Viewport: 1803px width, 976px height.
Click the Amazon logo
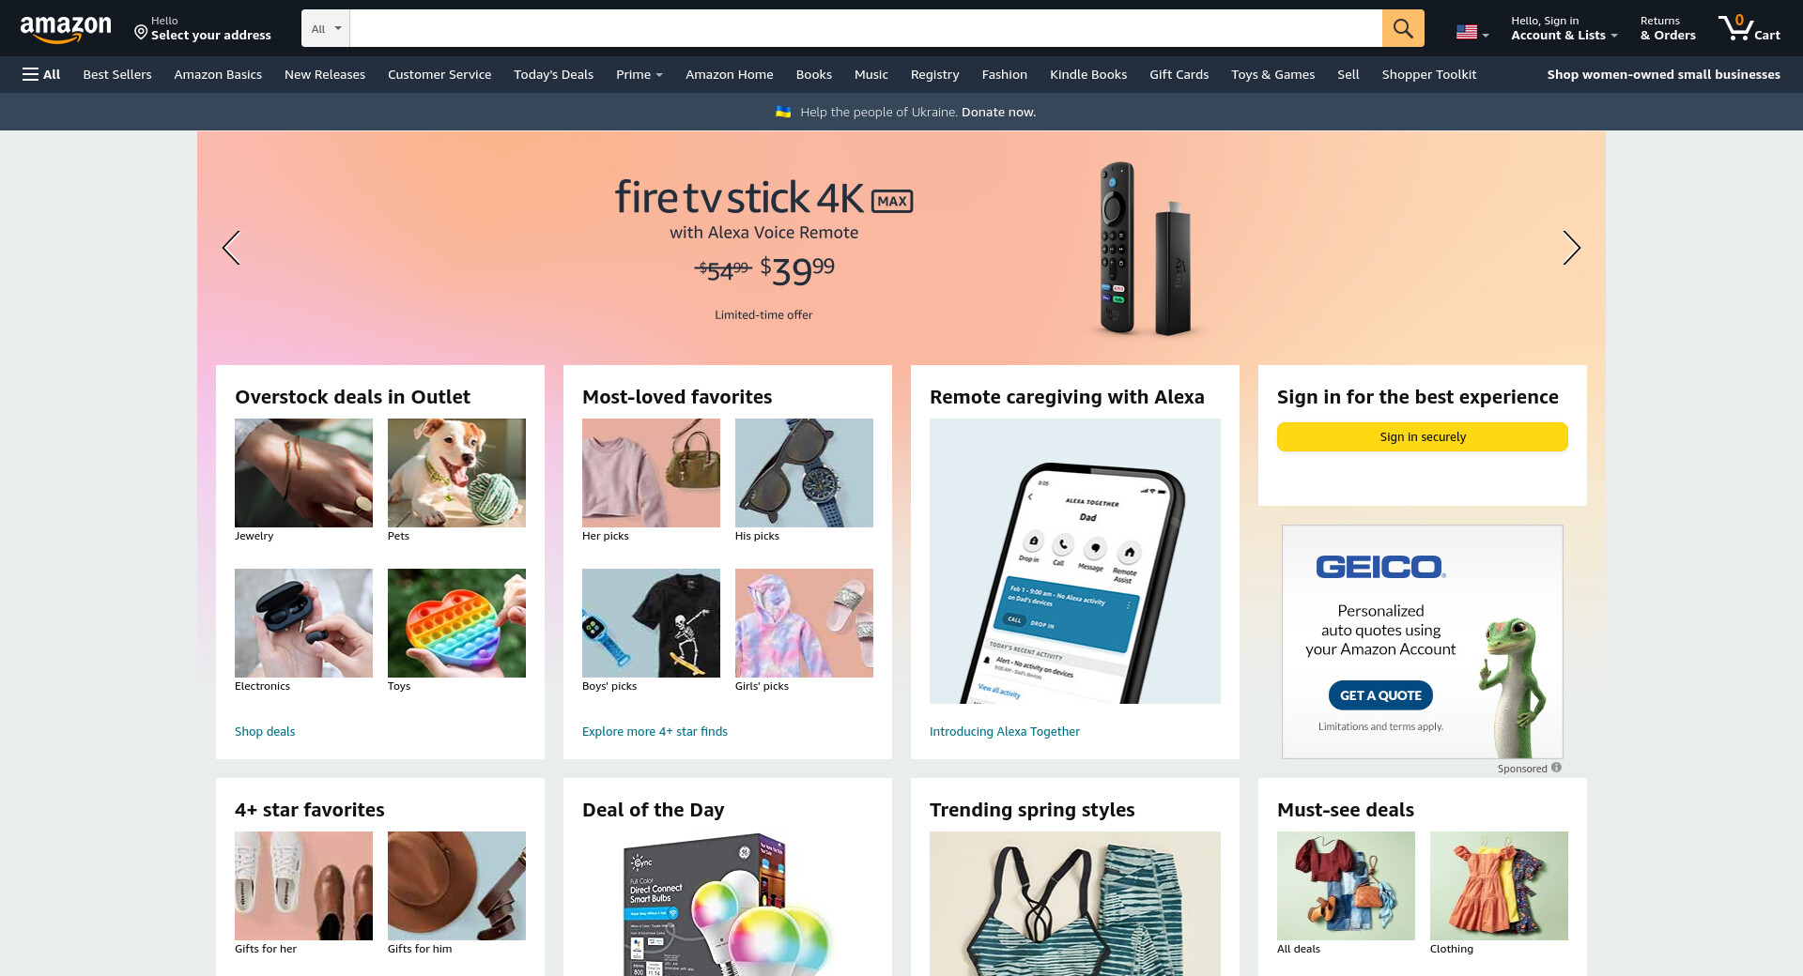66,29
